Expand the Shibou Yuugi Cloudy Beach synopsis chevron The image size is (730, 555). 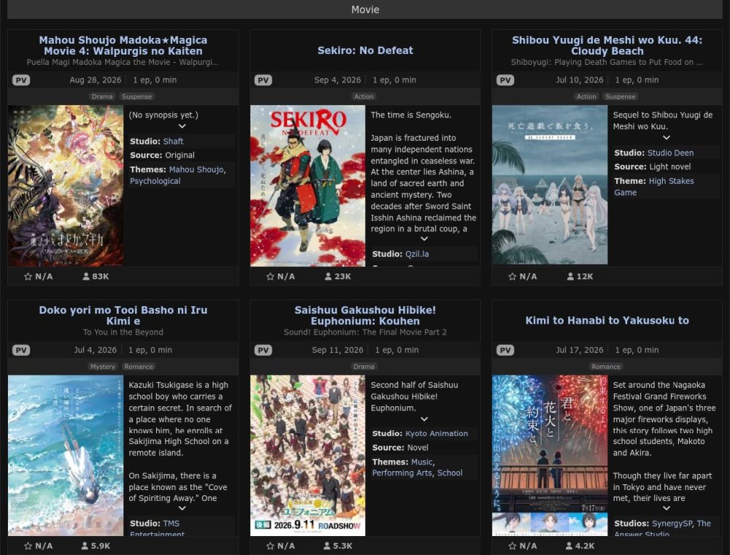tap(666, 138)
